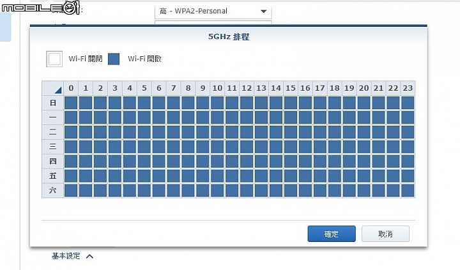Select the hour 10 column header
The width and height of the screenshot is (460, 270).
coord(217,88)
